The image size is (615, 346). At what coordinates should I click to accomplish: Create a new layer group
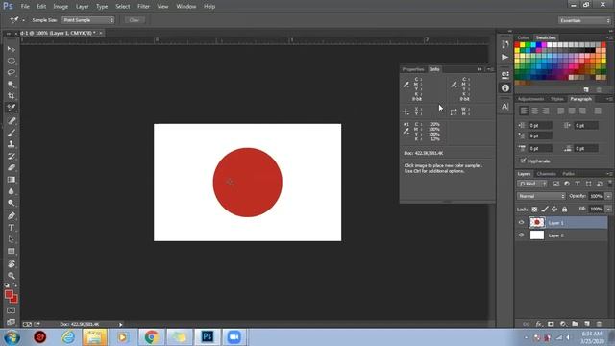tap(575, 324)
